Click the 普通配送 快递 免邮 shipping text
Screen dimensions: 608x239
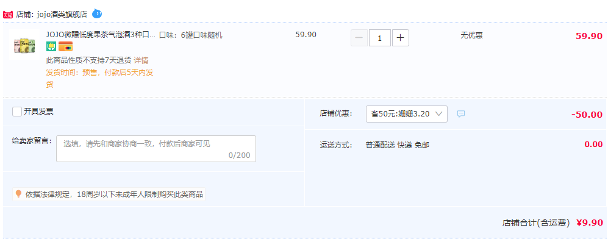point(398,145)
